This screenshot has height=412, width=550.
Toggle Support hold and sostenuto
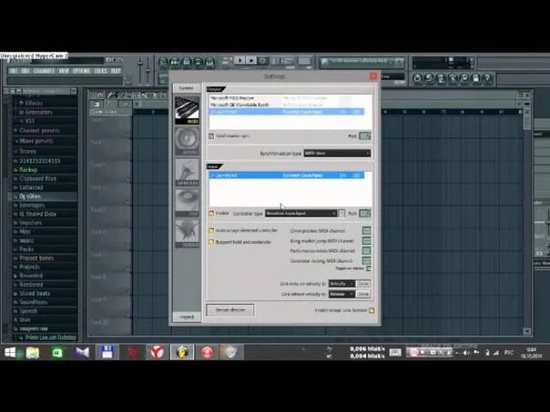211,242
